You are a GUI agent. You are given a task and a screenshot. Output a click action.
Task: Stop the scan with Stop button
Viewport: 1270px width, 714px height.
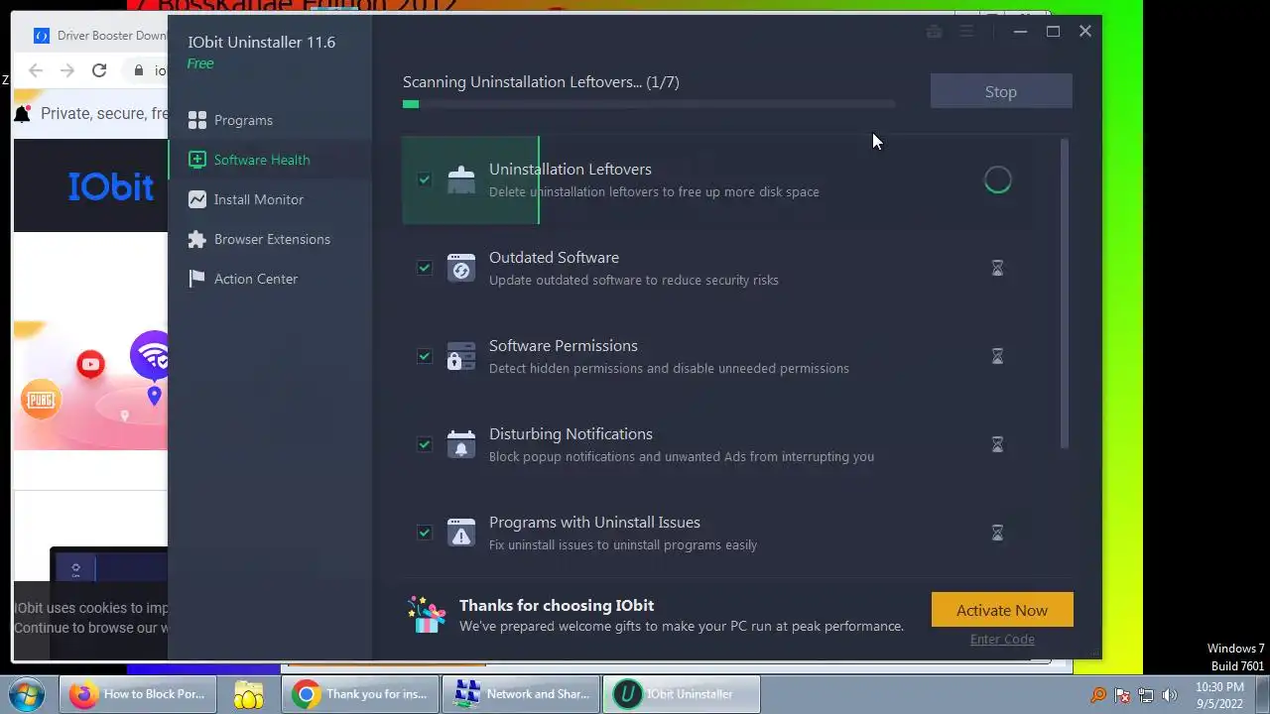pos(1001,91)
